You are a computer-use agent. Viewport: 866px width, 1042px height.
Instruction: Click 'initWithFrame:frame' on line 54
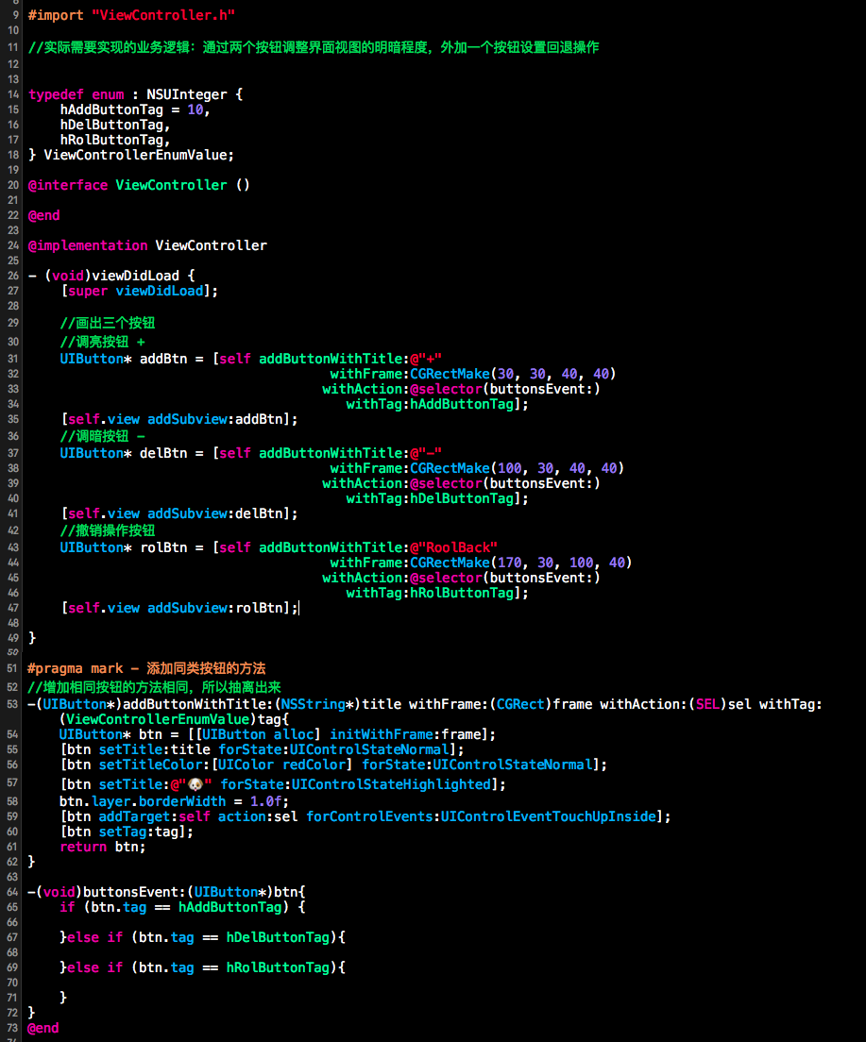(405, 734)
